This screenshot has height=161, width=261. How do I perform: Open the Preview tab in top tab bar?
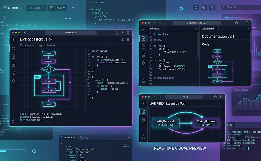click(x=58, y=8)
